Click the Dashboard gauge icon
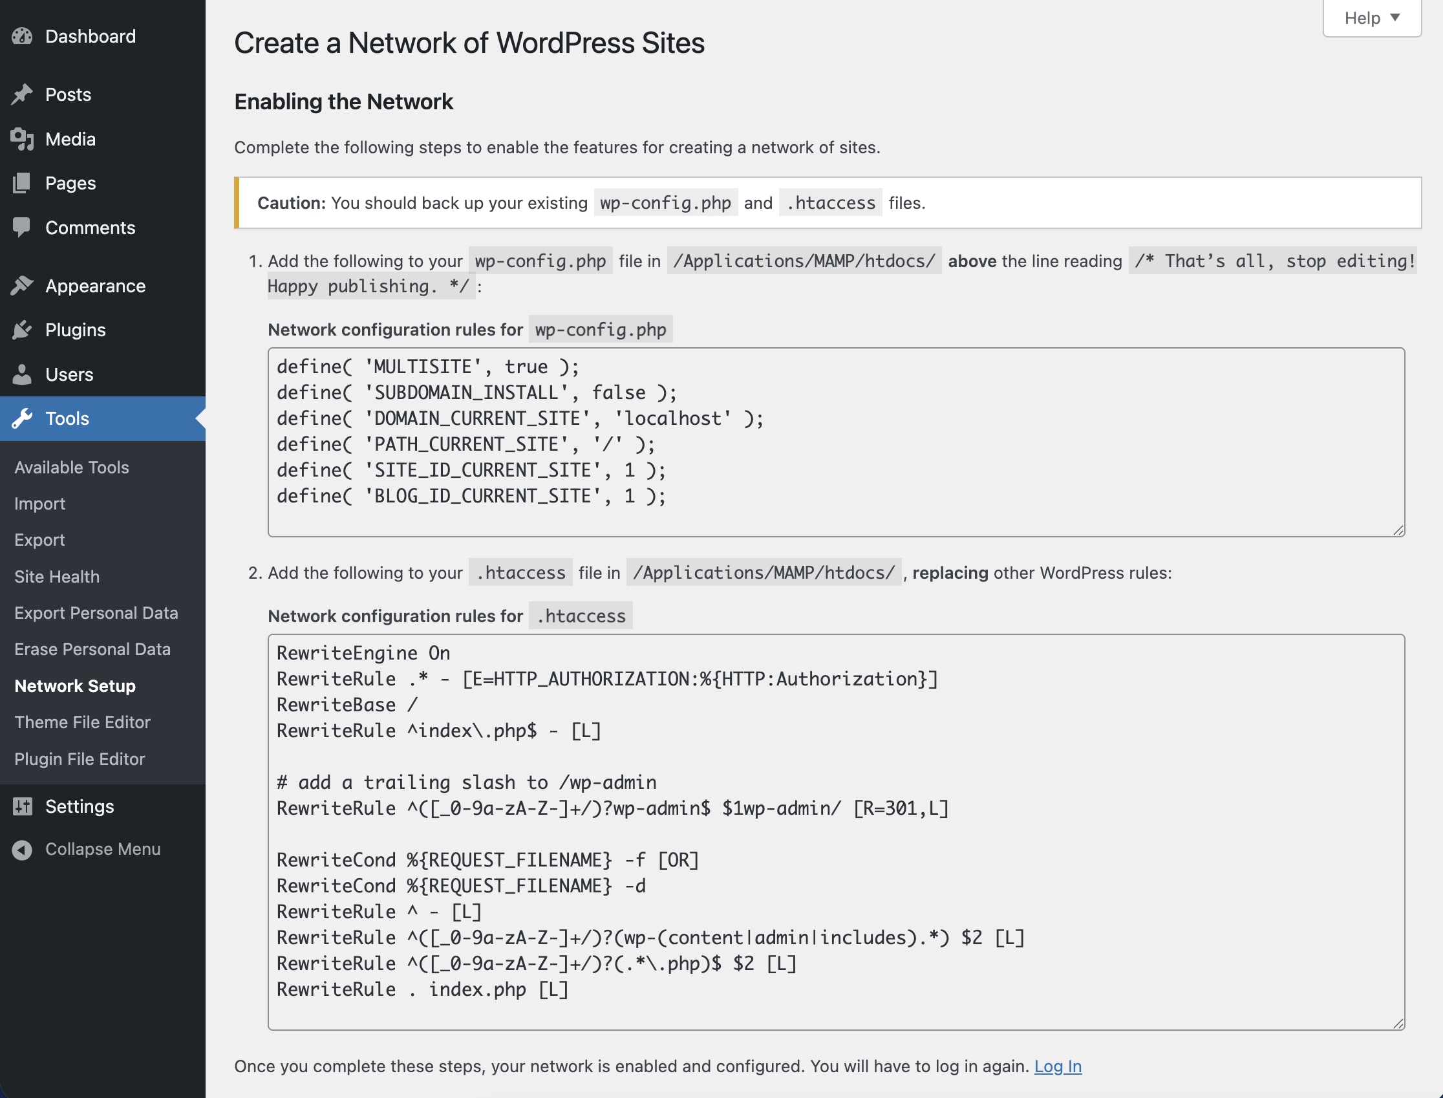The height and width of the screenshot is (1098, 1443). (22, 37)
